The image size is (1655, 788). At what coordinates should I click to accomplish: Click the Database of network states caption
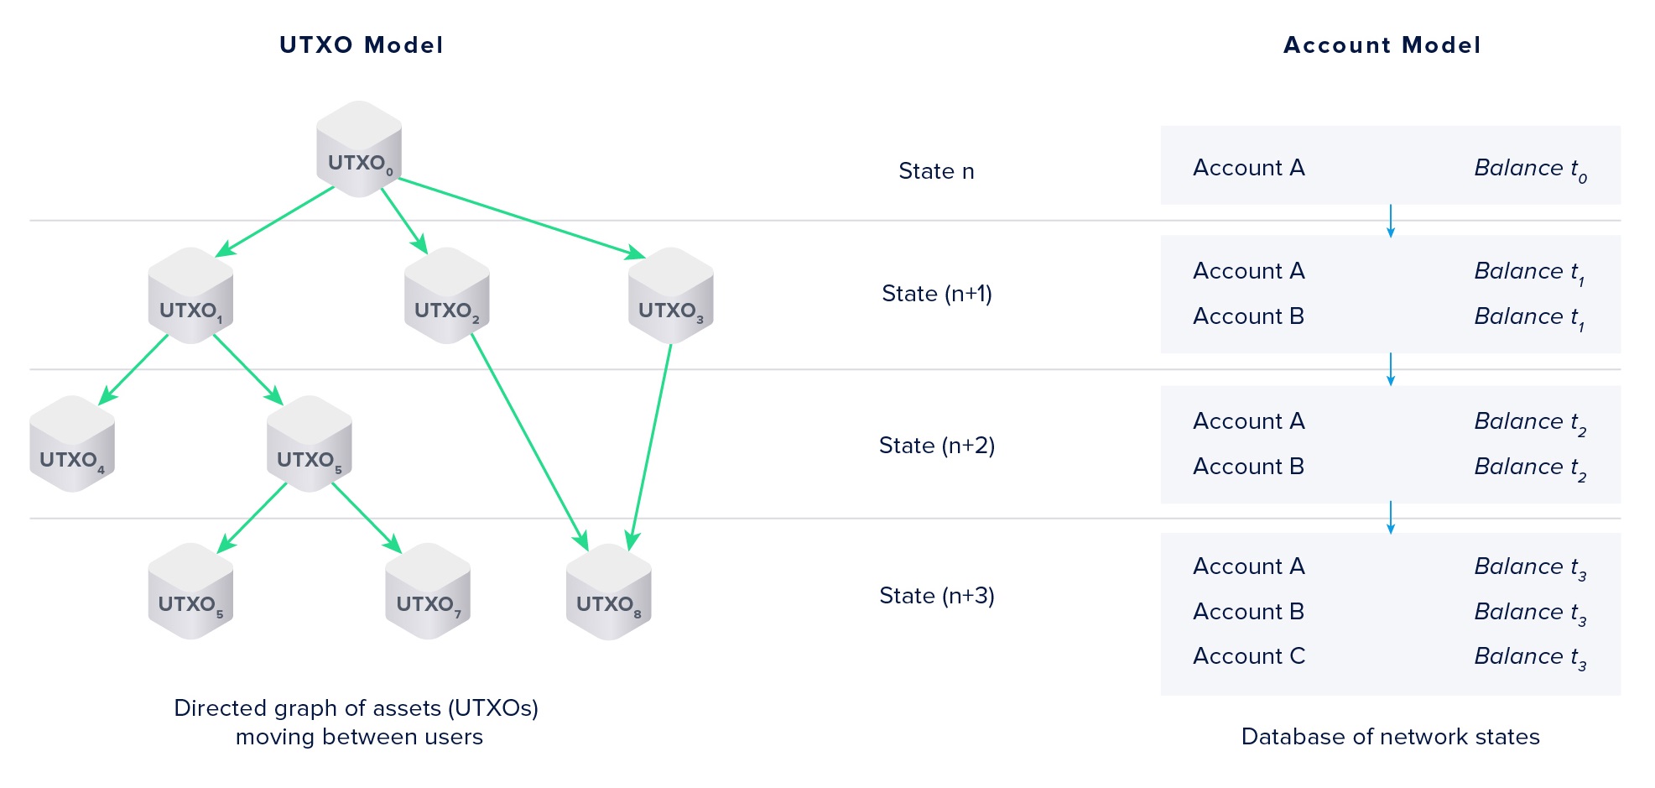tap(1391, 737)
